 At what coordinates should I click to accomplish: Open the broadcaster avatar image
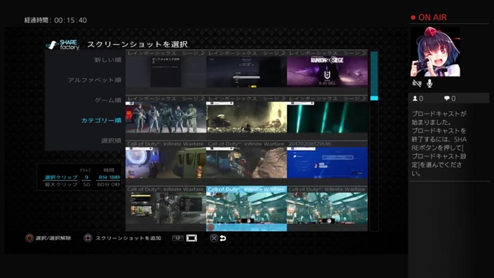(435, 52)
